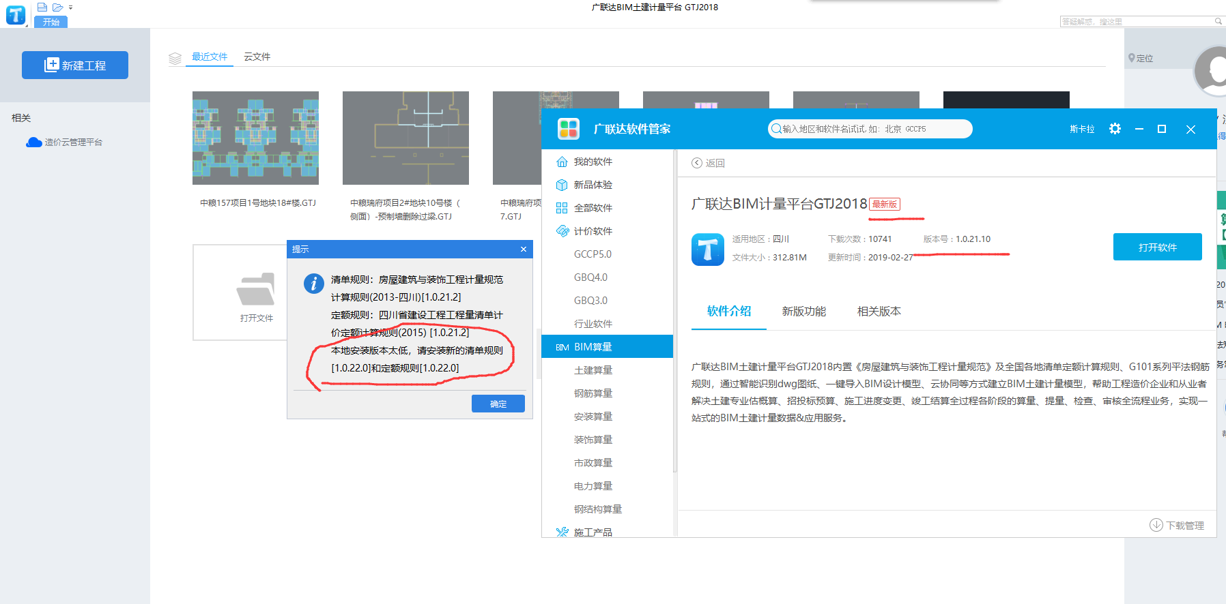
Task: Click the info icon in 提示 dialog
Action: point(314,284)
